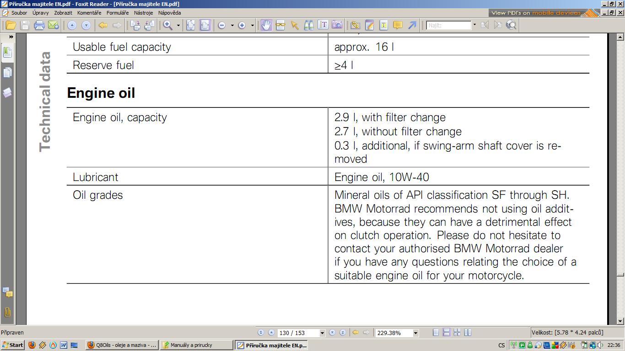625x351 pixels.
Task: Open the Komentáře menu
Action: 89,13
